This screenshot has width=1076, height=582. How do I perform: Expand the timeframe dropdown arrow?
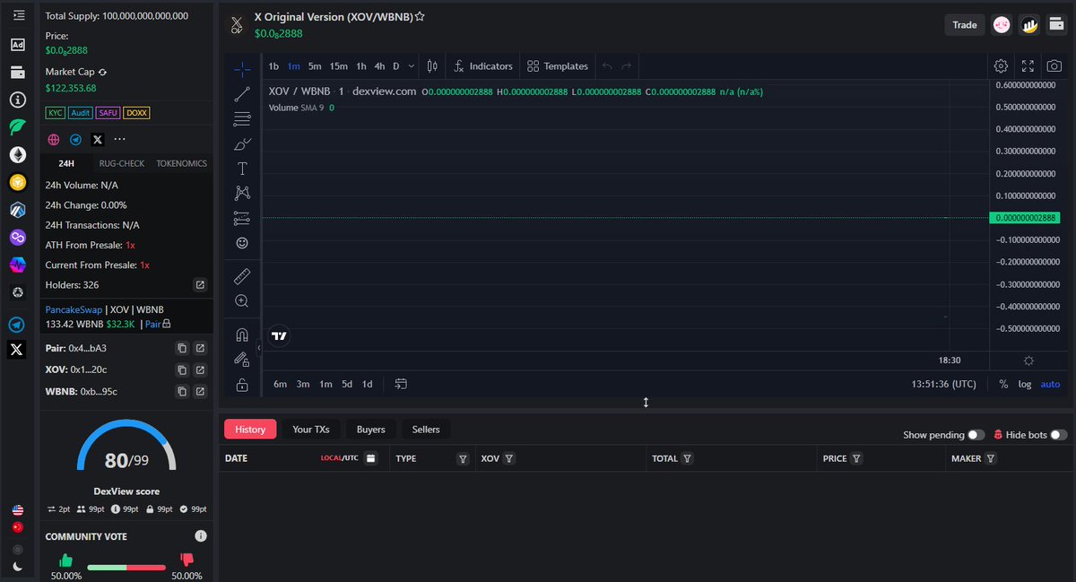pos(412,65)
